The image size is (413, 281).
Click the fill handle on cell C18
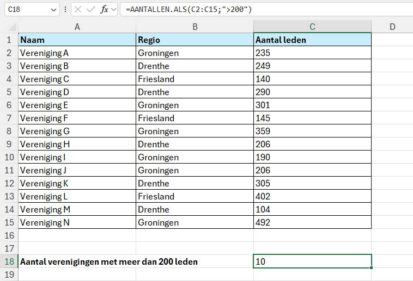[372, 267]
